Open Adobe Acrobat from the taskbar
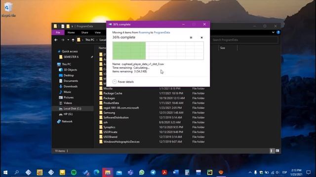The image size is (316, 177). pyautogui.click(x=164, y=172)
